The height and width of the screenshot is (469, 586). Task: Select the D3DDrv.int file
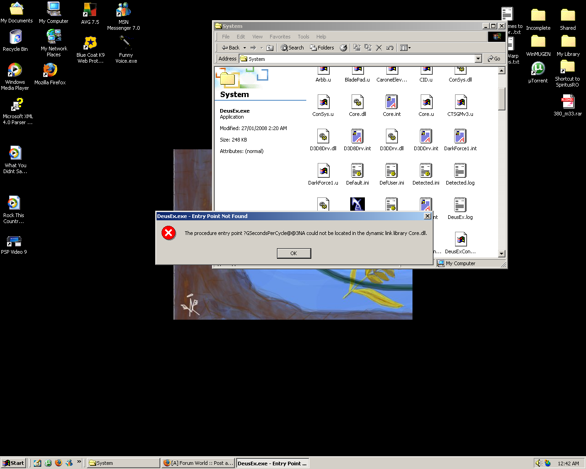(426, 140)
